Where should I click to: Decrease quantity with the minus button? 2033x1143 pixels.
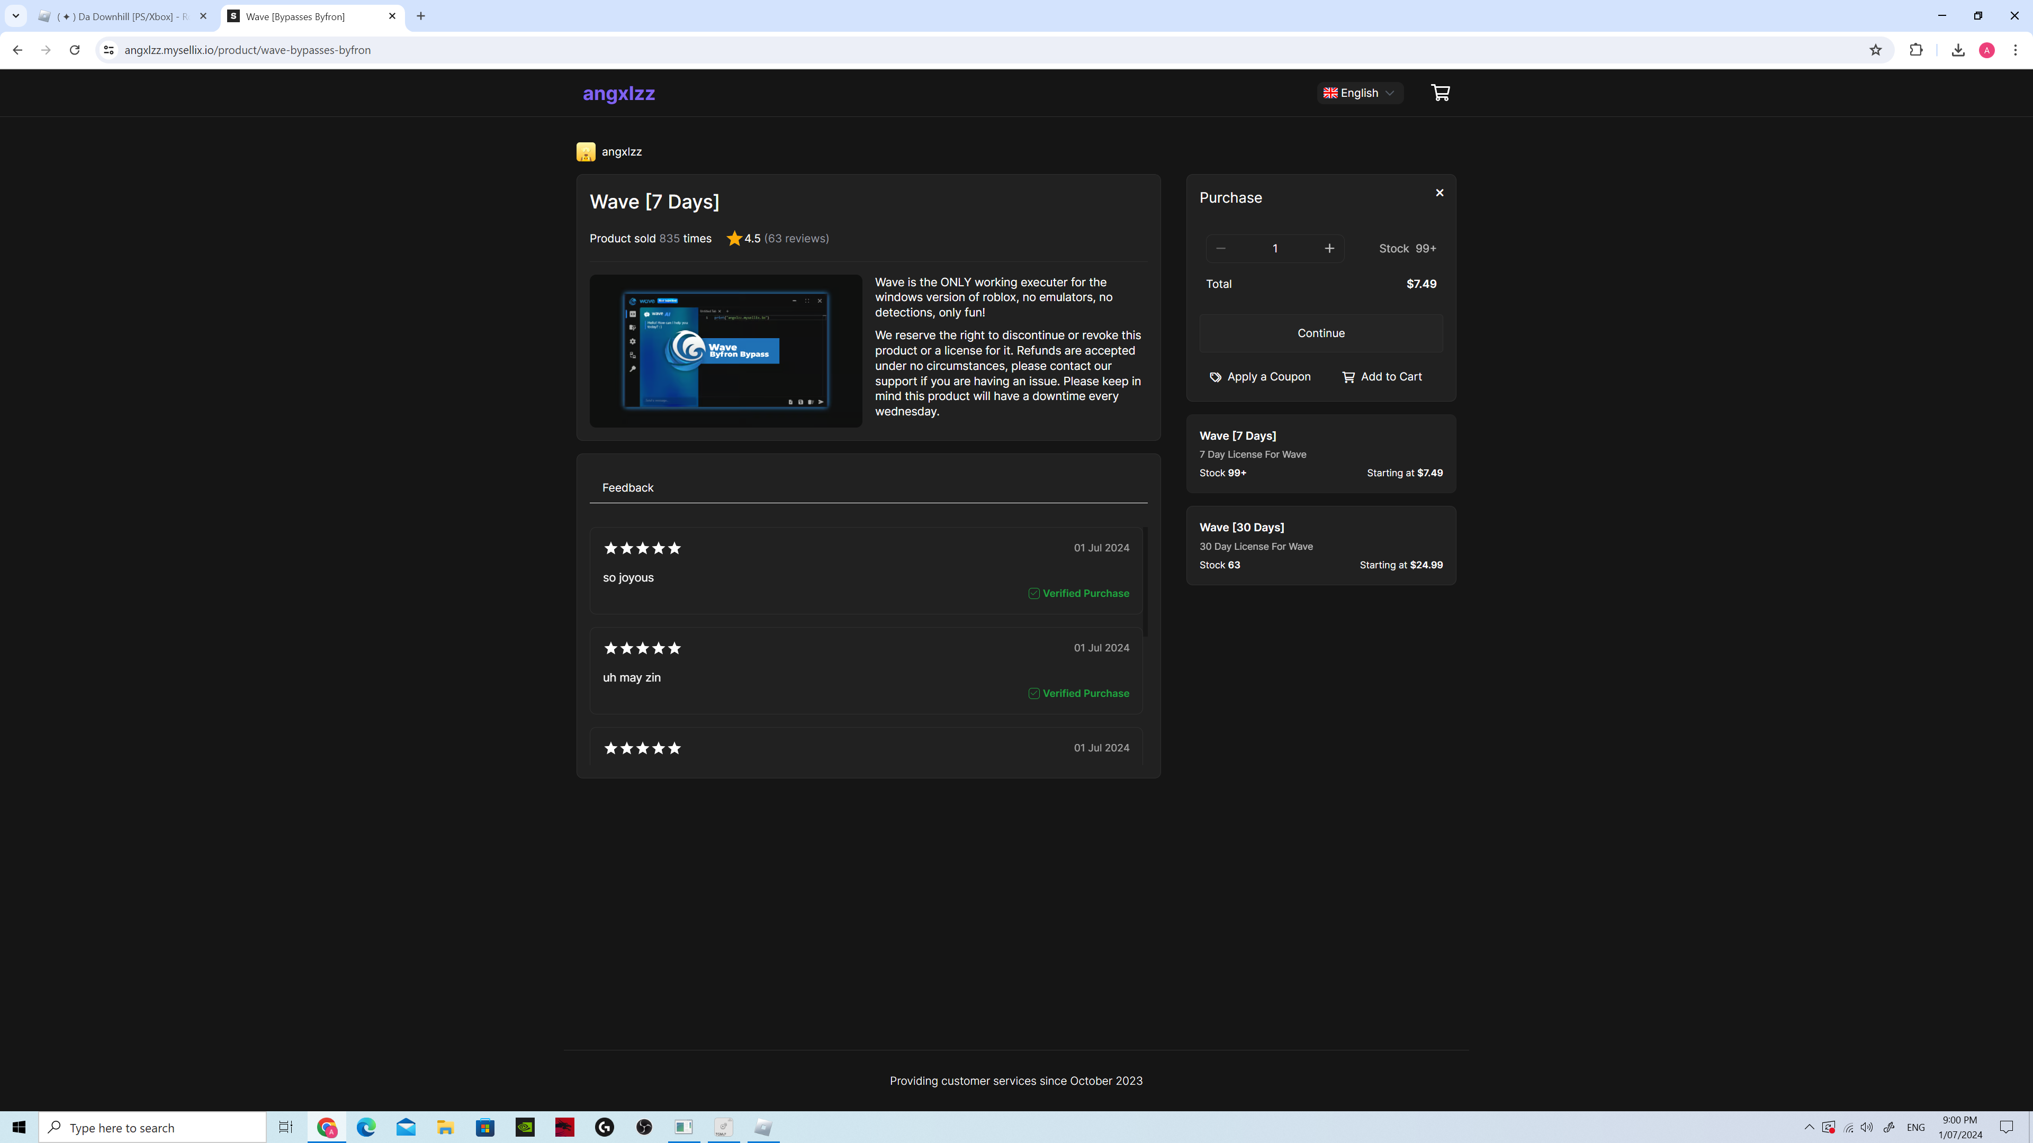tap(1221, 249)
